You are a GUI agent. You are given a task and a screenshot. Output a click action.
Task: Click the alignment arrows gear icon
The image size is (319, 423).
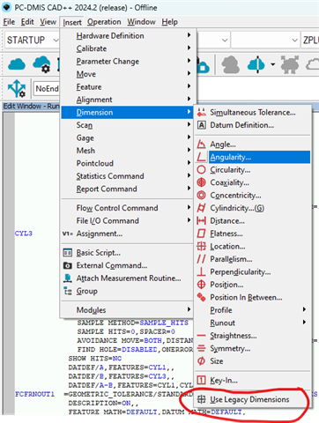click(17, 88)
